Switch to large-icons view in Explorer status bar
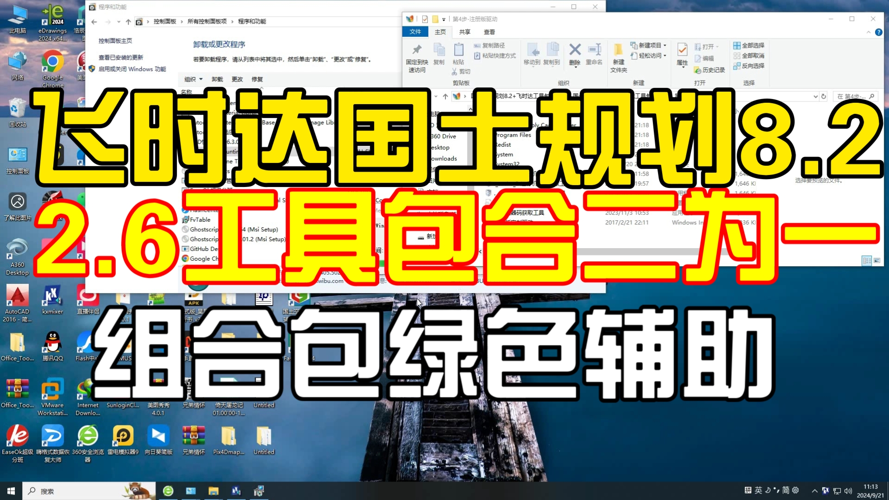Image resolution: width=889 pixels, height=500 pixels. [x=876, y=261]
